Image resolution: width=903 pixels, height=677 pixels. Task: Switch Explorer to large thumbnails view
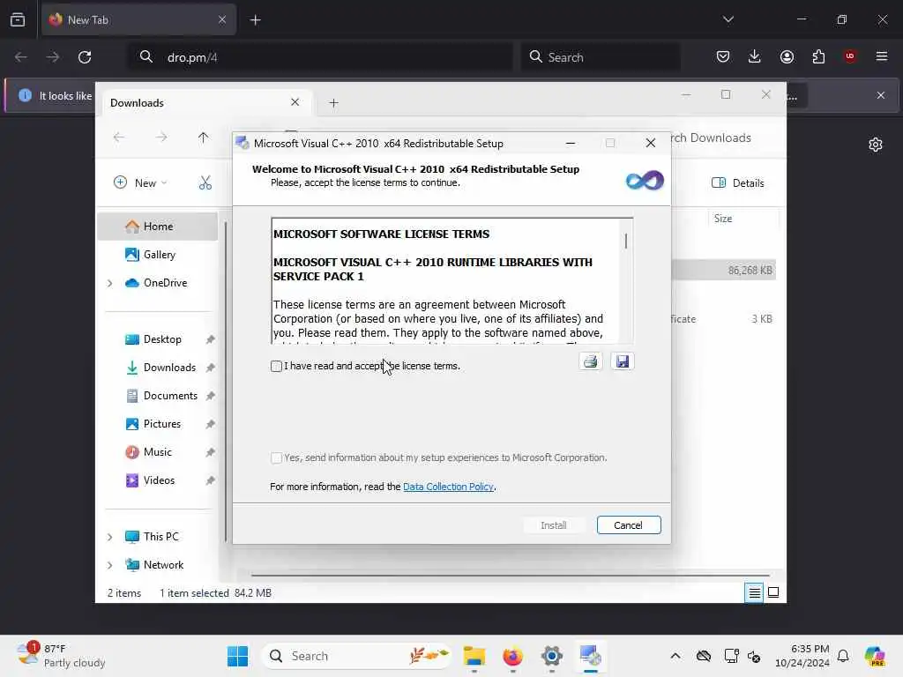(x=773, y=592)
